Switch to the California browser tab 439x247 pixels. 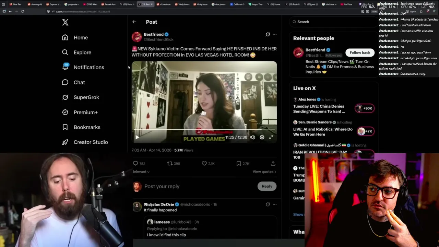(x=237, y=4)
